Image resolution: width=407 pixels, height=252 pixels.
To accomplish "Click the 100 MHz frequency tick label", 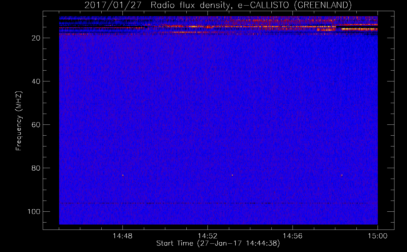I will pos(34,211).
